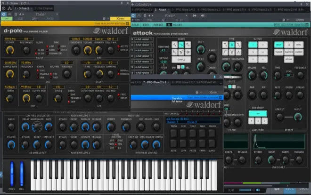Image resolution: width=311 pixels, height=195 pixels.
Task: Open the 7 - PPG Wave 2.V 6 tab dropdown
Action: pos(169,82)
